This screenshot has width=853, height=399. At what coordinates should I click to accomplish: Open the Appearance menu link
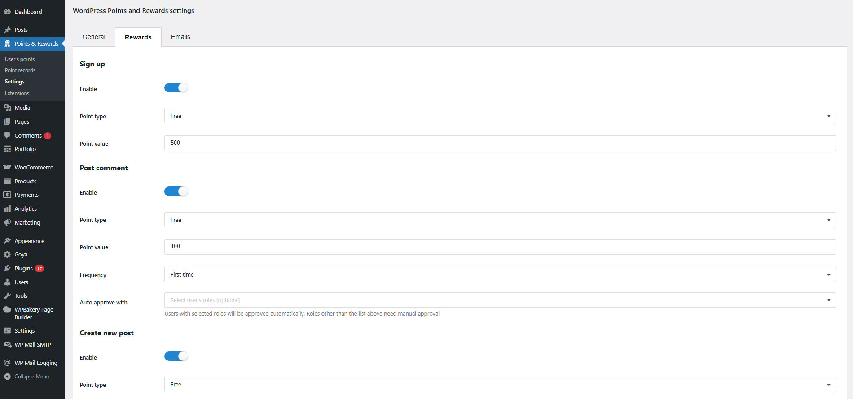(x=29, y=241)
